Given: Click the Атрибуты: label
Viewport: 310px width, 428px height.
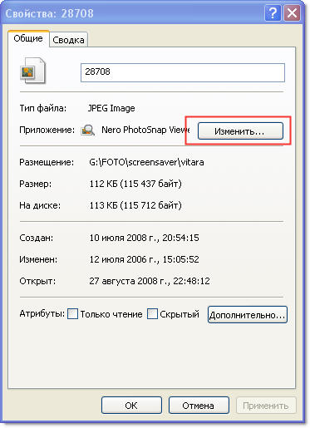Looking at the screenshot, I should (42, 314).
